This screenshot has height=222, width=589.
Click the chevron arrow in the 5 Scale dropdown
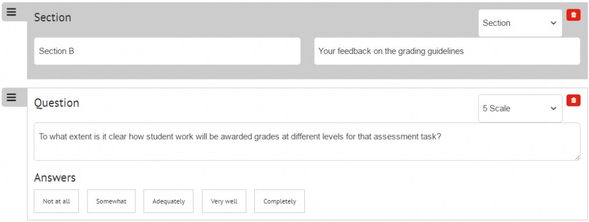[x=553, y=109]
